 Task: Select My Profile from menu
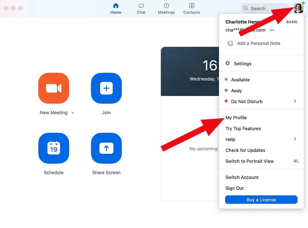[x=236, y=118]
